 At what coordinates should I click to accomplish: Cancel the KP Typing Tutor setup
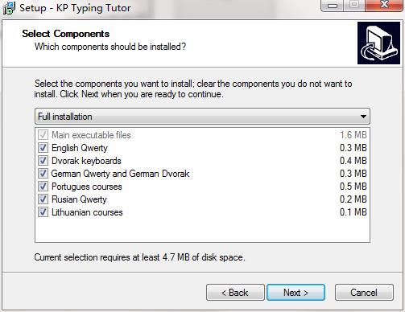tap(364, 293)
